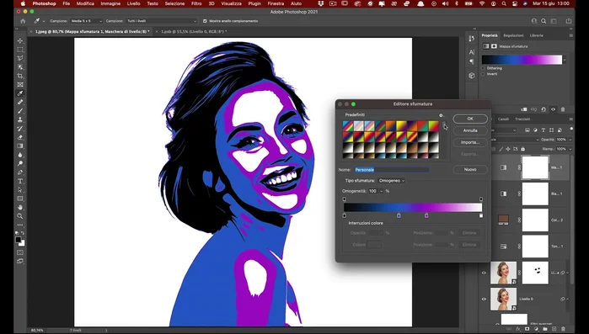
Task: Click OK in Editore sfumatura
Action: coord(470,119)
